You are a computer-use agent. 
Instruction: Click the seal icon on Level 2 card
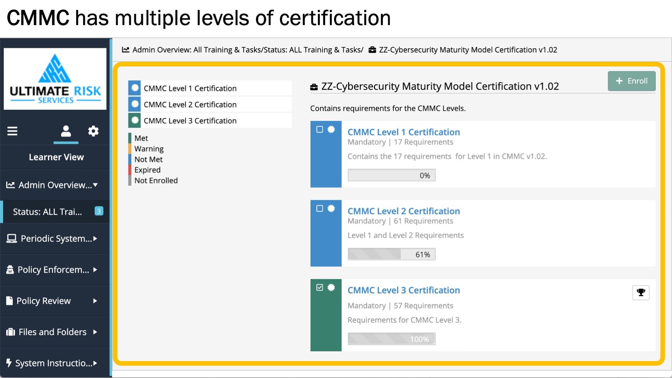coord(331,209)
